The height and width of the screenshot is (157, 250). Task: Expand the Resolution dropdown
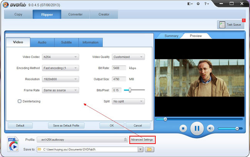coord(60,79)
